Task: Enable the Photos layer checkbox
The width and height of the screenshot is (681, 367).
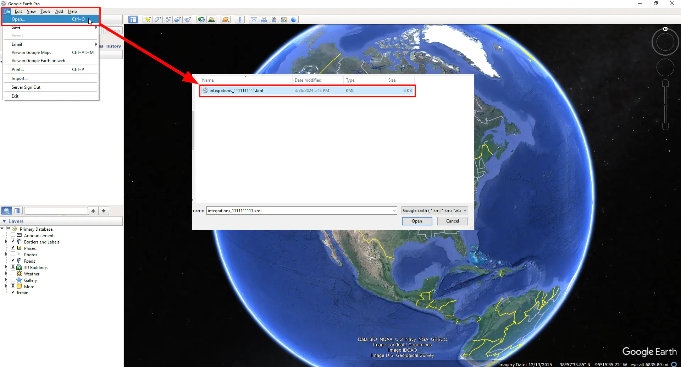Action: (x=13, y=254)
